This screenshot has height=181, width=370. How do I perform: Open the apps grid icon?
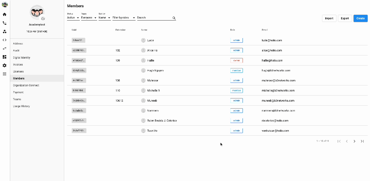pos(4,74)
